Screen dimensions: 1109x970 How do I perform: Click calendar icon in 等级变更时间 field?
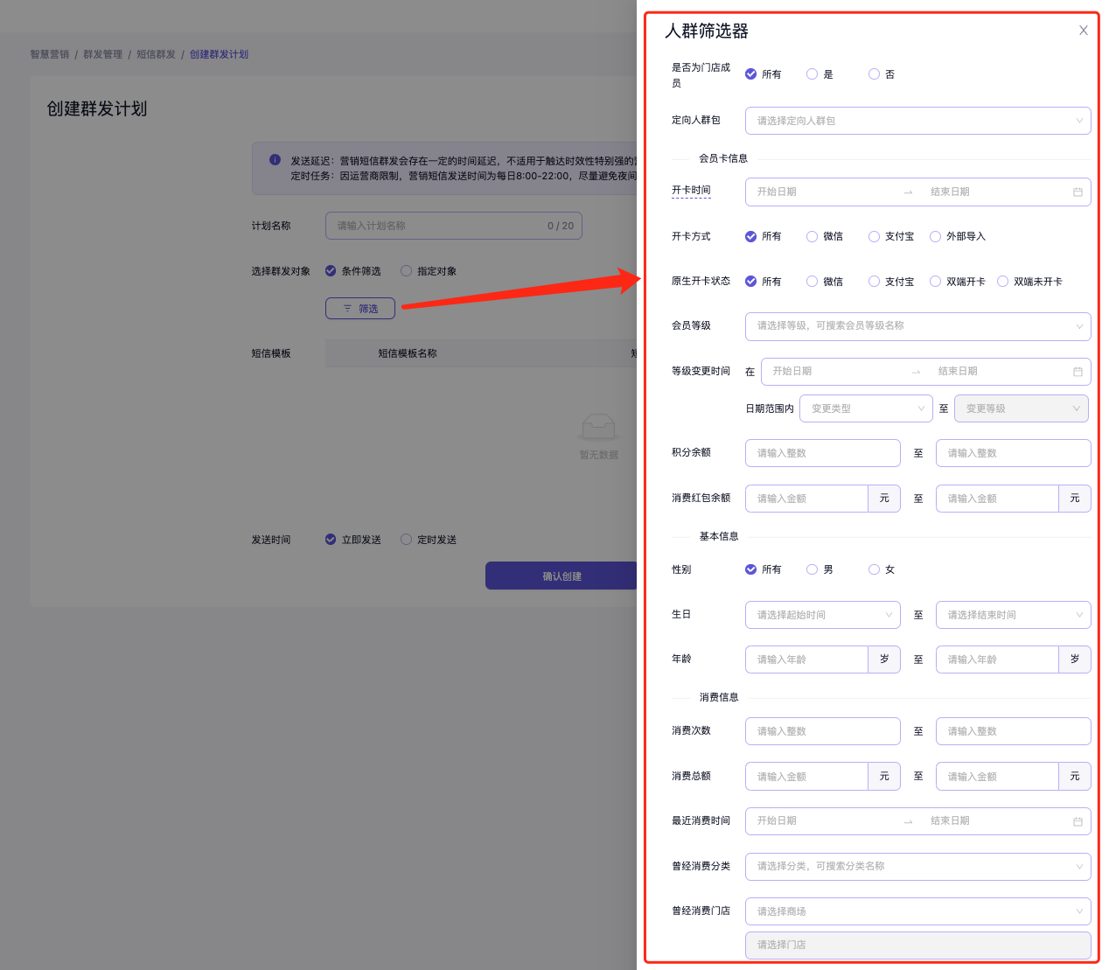[x=1078, y=372]
